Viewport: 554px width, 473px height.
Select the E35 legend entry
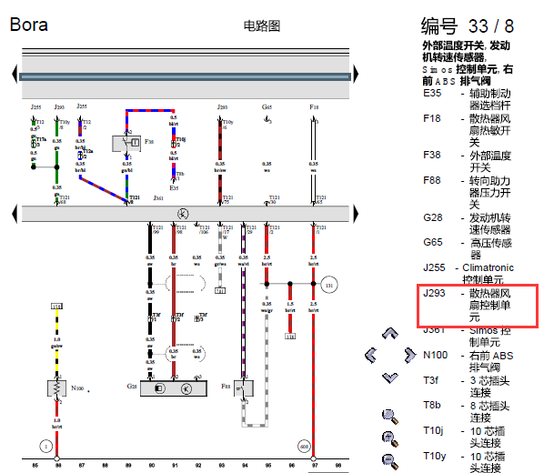(468, 99)
